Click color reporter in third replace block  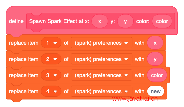click(157, 75)
